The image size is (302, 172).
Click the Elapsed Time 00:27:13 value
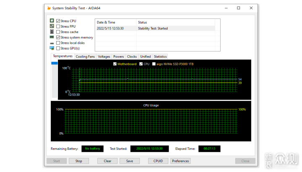pyautogui.click(x=209, y=149)
